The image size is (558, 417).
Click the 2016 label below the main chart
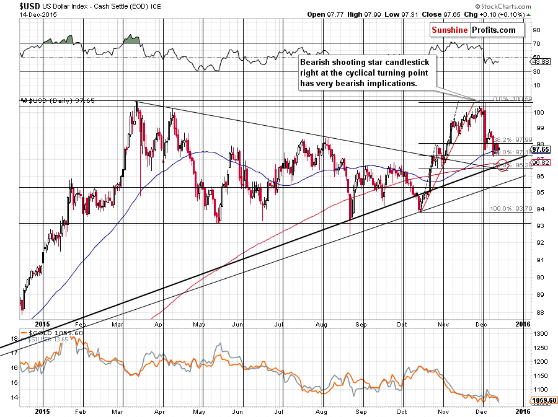click(523, 324)
